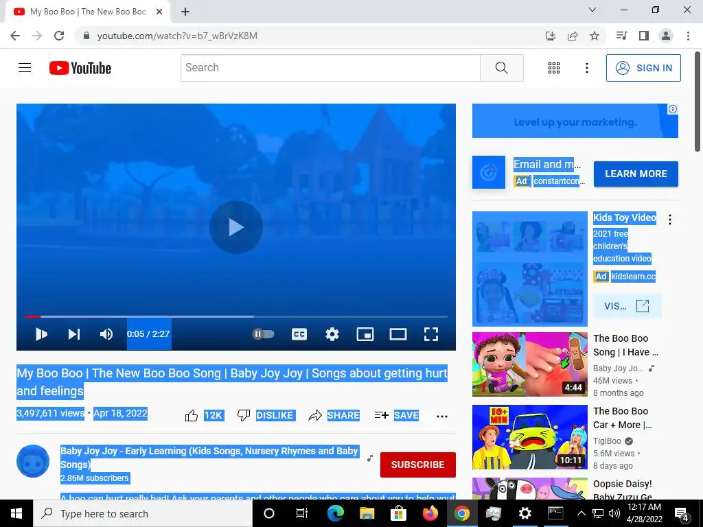Open The Boo Boo Song title link
Screen dimensions: 703x527
[626, 345]
